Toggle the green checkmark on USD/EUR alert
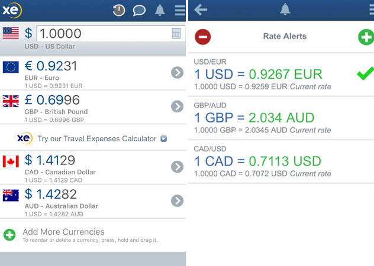374x266 pixels. (365, 73)
